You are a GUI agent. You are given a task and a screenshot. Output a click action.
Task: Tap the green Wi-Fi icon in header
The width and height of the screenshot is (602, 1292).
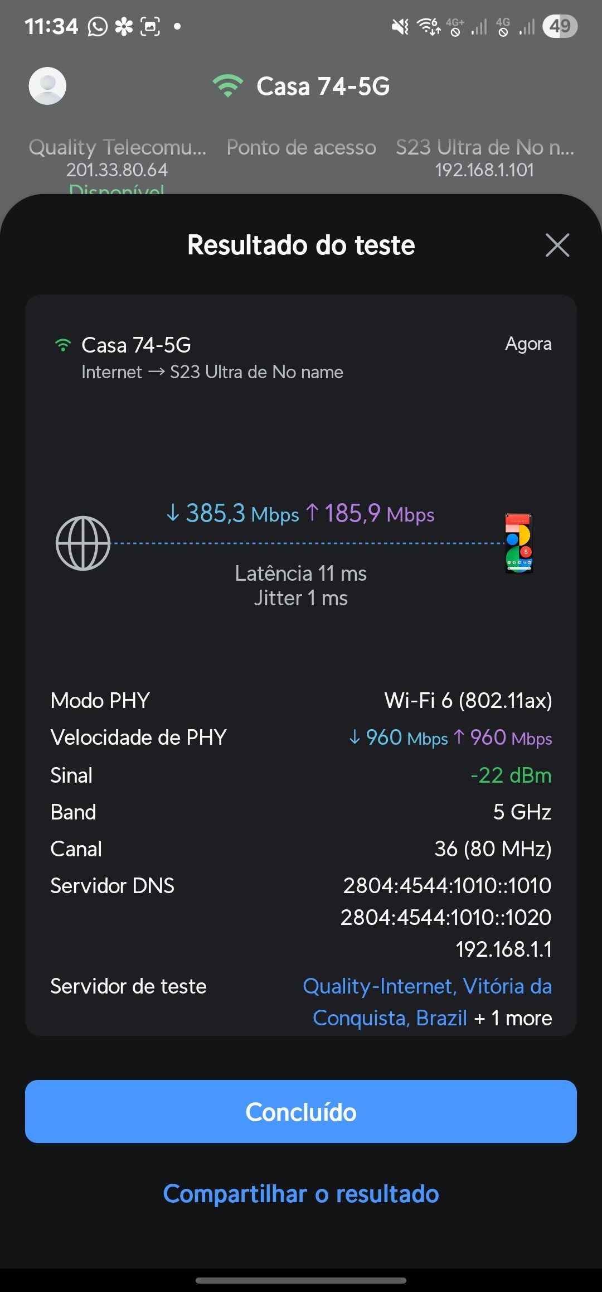227,86
